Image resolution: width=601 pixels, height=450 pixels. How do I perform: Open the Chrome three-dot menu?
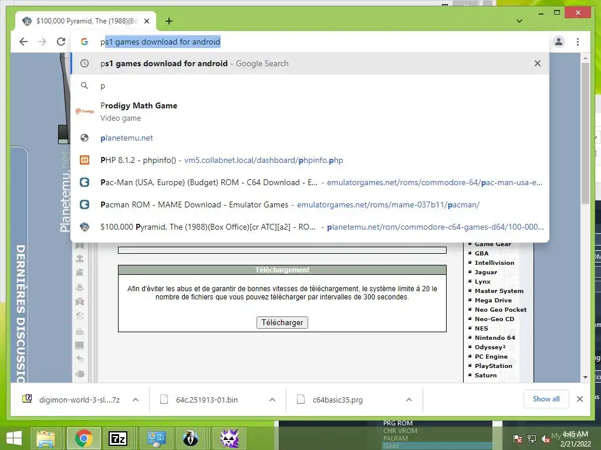coord(578,42)
